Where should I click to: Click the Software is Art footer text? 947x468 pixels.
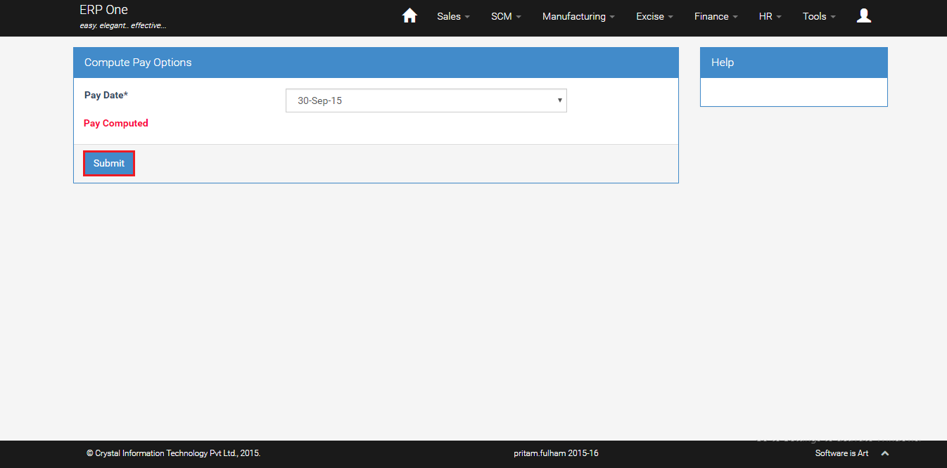pyautogui.click(x=841, y=453)
